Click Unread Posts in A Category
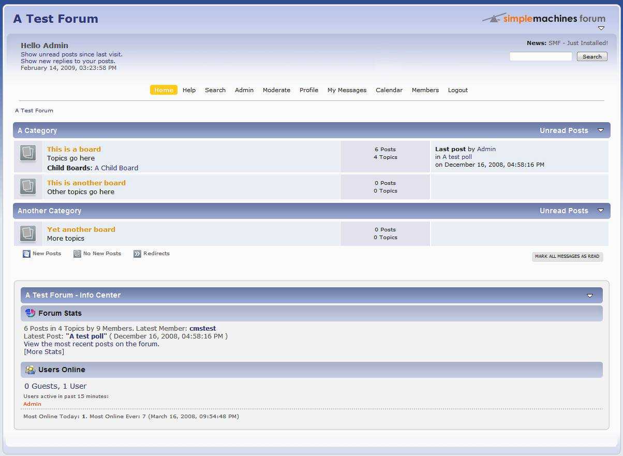Screen dimensions: 623x456 564,130
